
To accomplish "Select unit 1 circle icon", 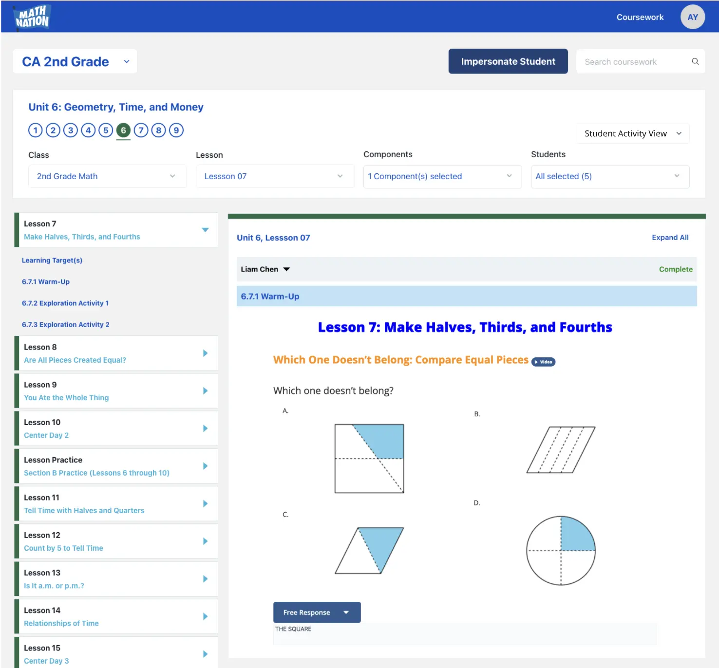I will (x=36, y=130).
